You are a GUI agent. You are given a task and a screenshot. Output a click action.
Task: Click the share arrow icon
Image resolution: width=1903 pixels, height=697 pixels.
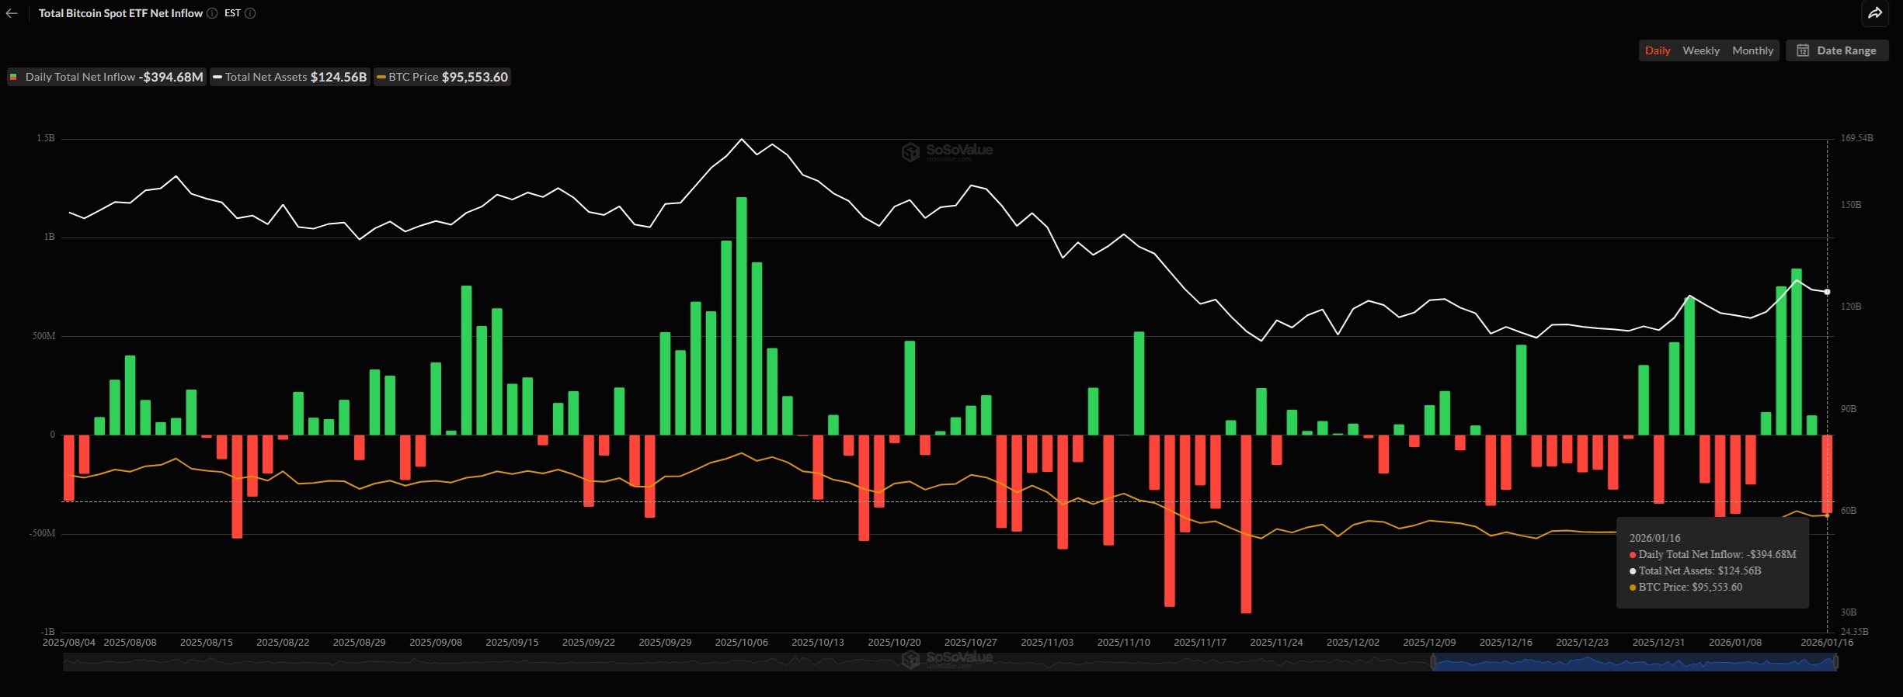pyautogui.click(x=1875, y=13)
